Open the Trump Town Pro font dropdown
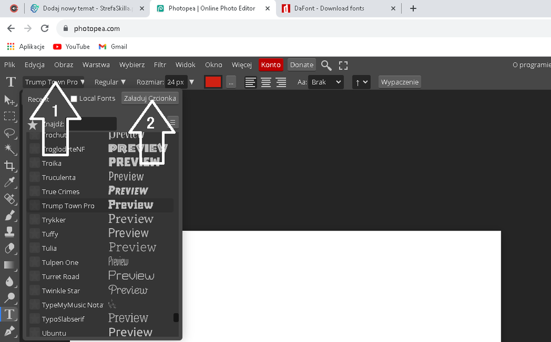The width and height of the screenshot is (551, 342). (55, 82)
